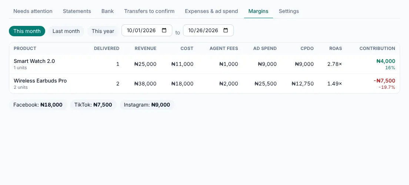The image size is (409, 185).
Task: Click the PRODUCT column header
Action: (x=25, y=48)
